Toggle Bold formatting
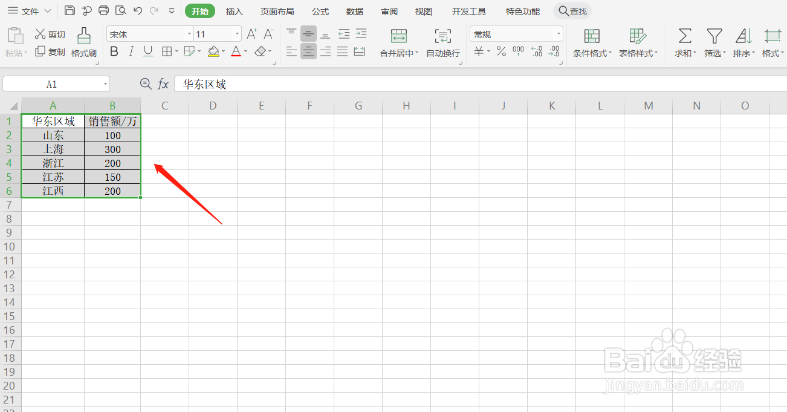The height and width of the screenshot is (412, 787). click(x=114, y=51)
